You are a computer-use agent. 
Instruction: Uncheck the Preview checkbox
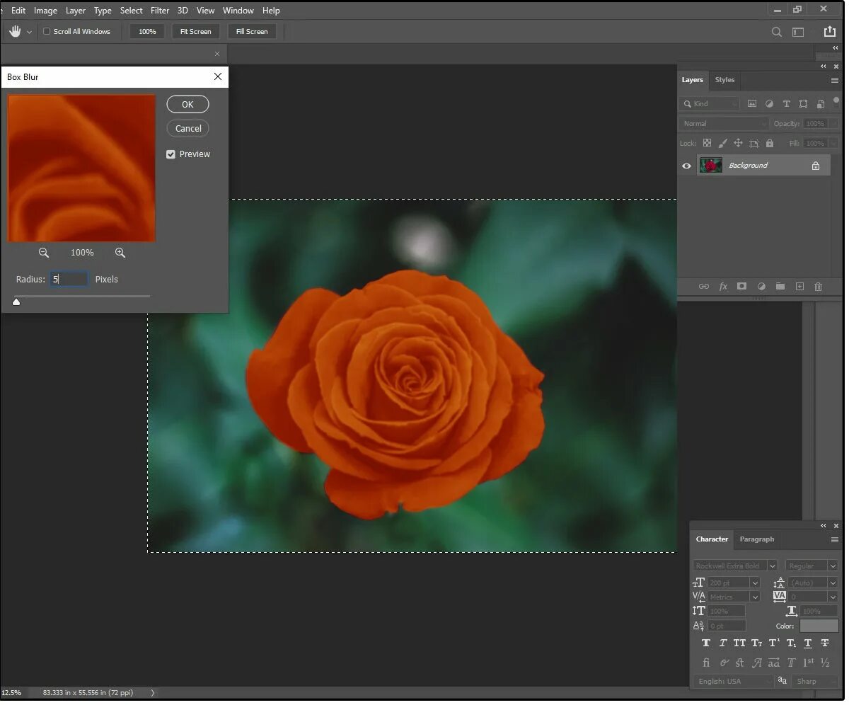coord(172,155)
